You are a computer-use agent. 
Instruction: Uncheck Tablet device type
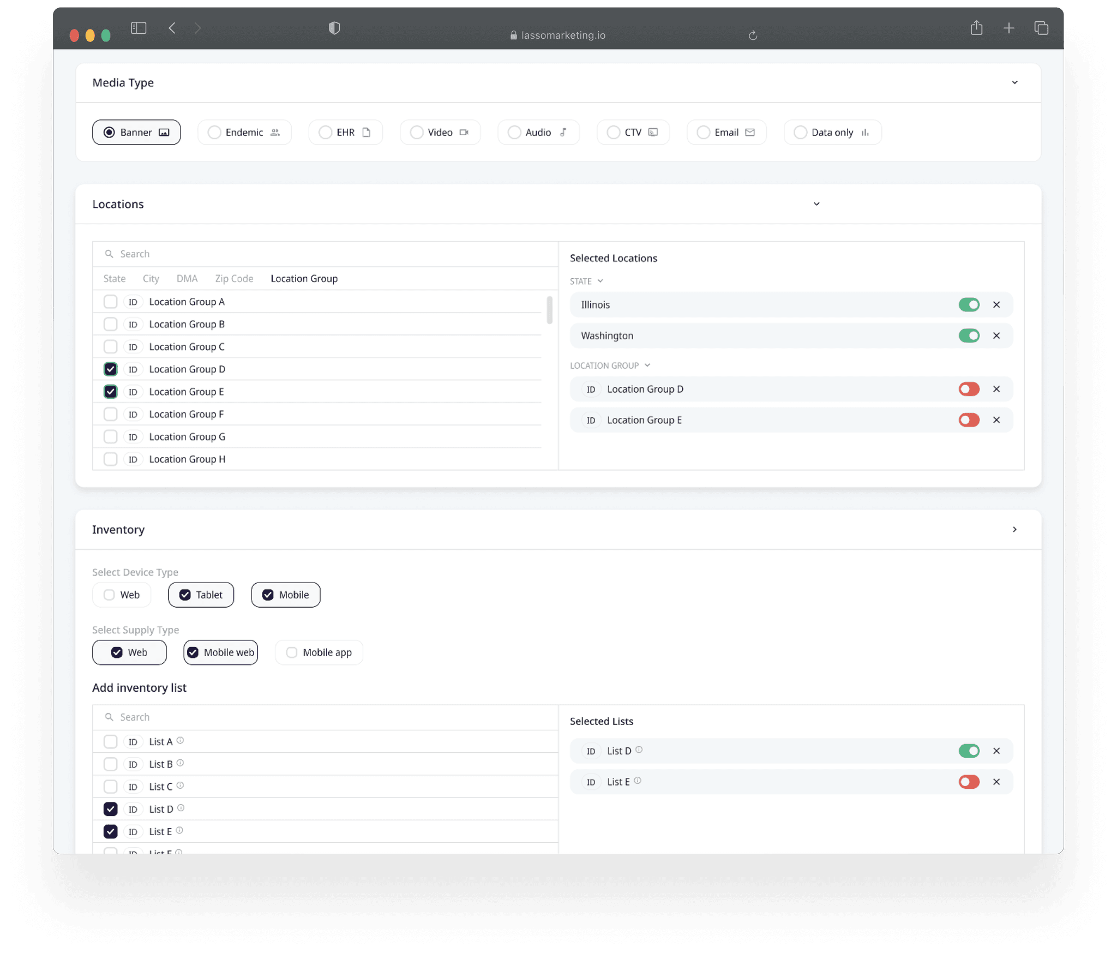(201, 595)
